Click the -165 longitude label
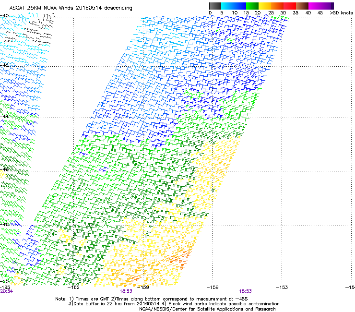The width and height of the screenshot is (355, 312). pyautogui.click(x=5, y=288)
